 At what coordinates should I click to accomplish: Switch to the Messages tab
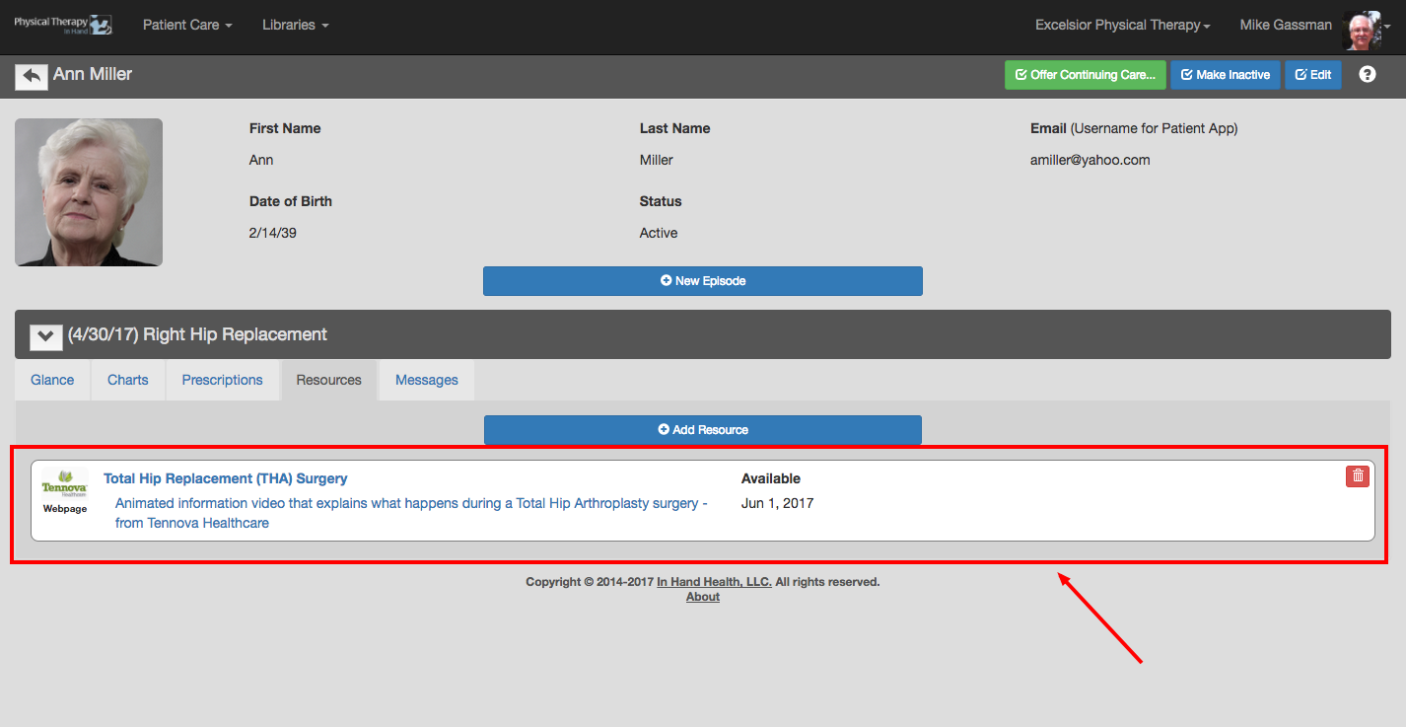427,380
